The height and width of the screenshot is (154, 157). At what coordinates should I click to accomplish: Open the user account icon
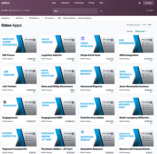[139, 3]
